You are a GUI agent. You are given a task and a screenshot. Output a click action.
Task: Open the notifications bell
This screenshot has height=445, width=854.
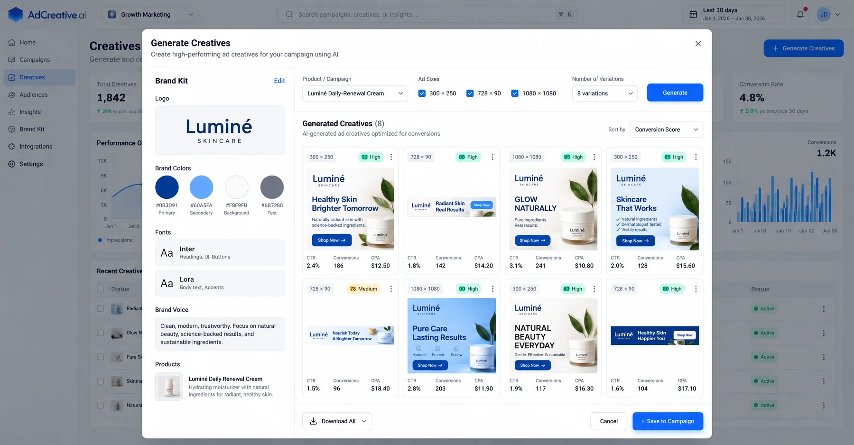coord(800,14)
